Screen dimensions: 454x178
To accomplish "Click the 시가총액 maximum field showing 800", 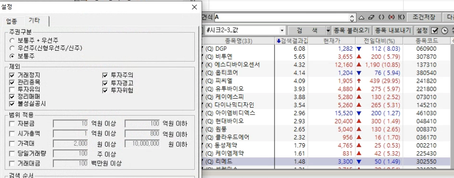I will pos(142,134).
